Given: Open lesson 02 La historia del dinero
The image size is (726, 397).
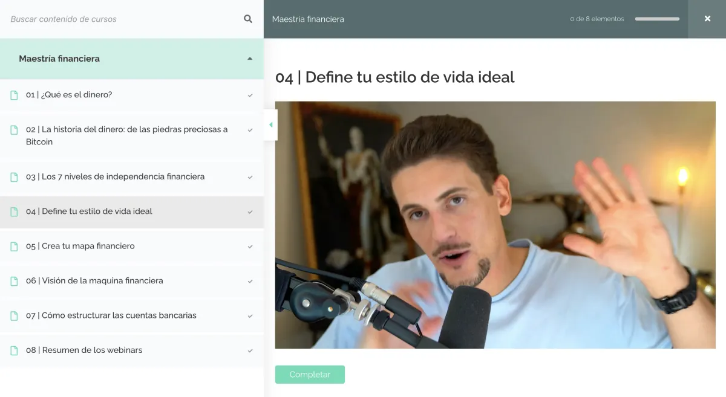Looking at the screenshot, I should [132, 136].
